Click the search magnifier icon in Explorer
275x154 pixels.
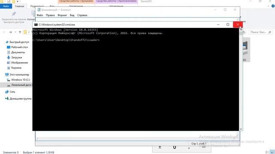coord(270,32)
